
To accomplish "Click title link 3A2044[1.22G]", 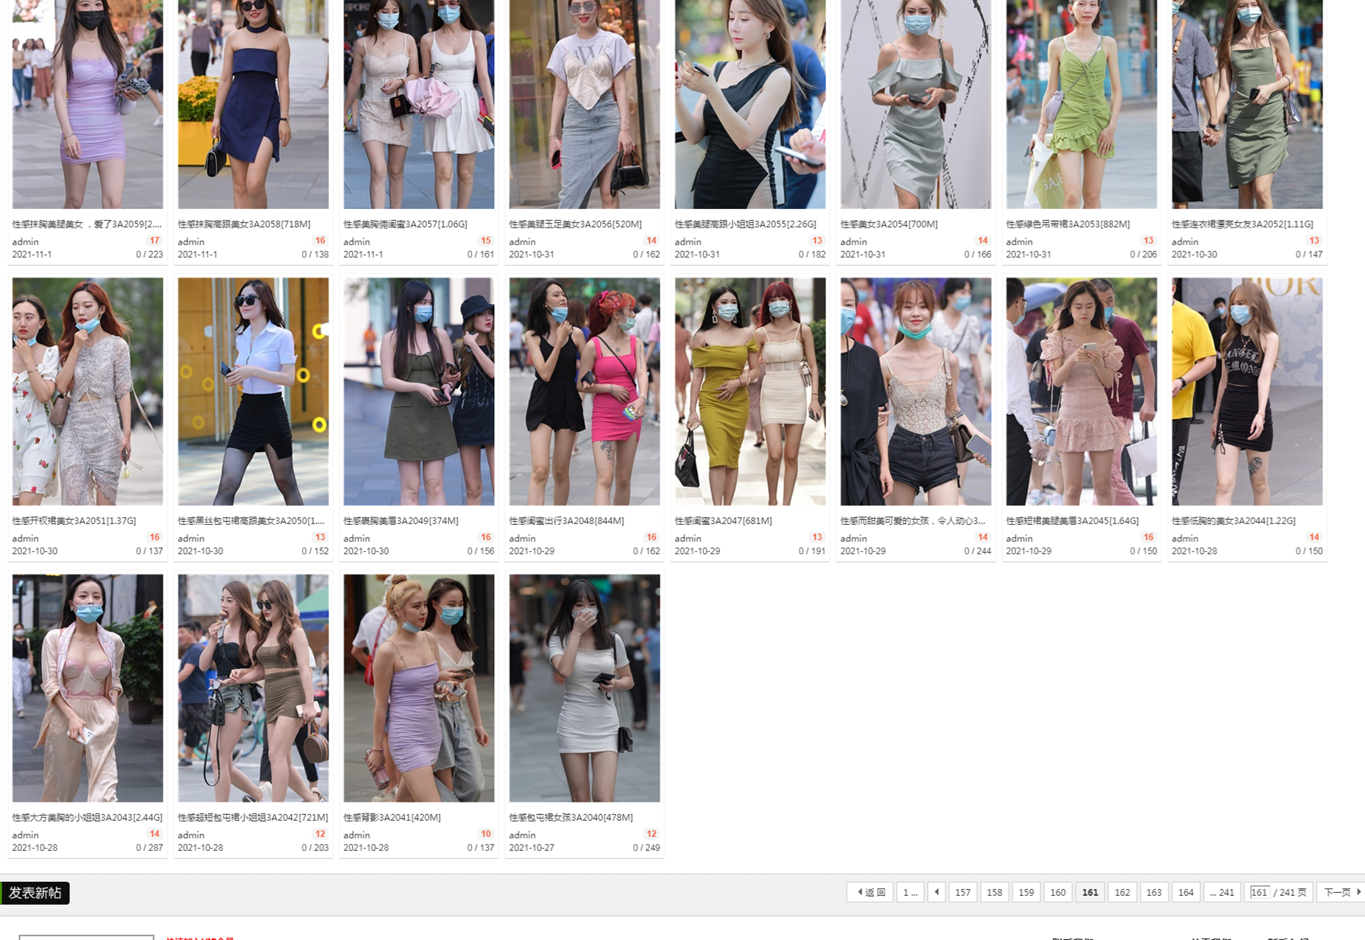I will 1234,520.
